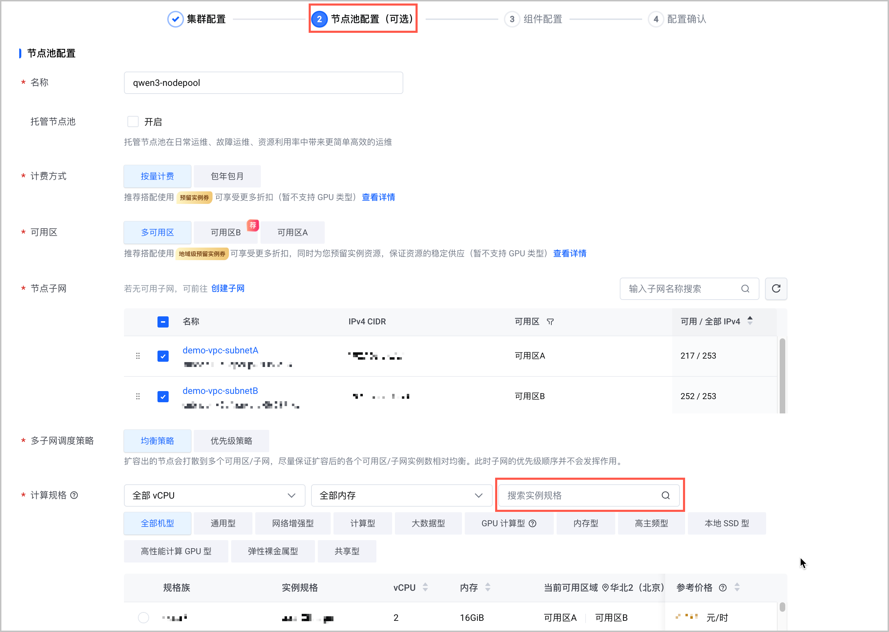Click the instance spec search magnifier icon
This screenshot has width=889, height=632.
point(666,495)
